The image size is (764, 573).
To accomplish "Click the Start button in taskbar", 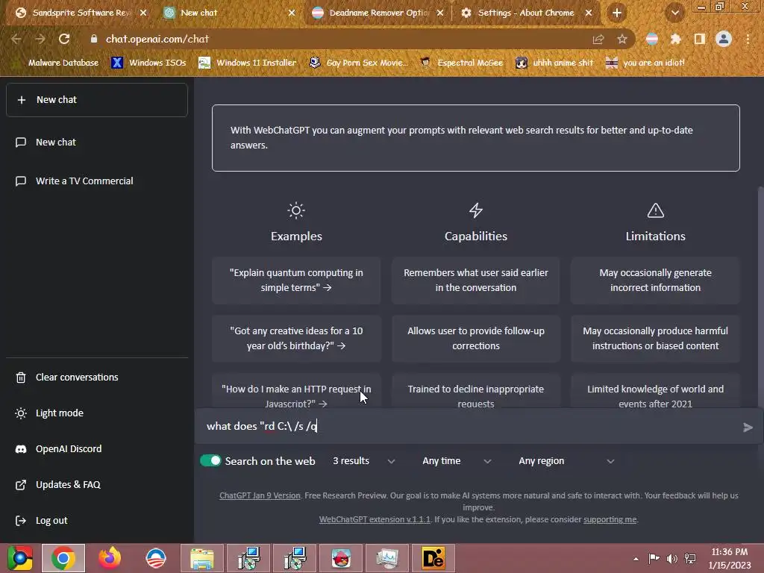I will (19, 558).
